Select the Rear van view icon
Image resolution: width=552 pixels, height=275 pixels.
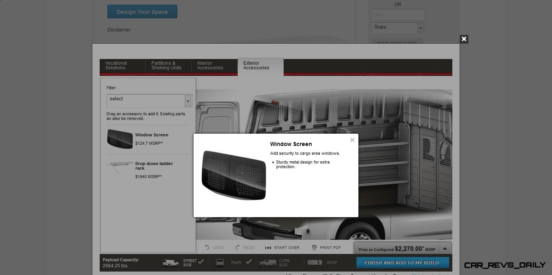[x=220, y=263]
